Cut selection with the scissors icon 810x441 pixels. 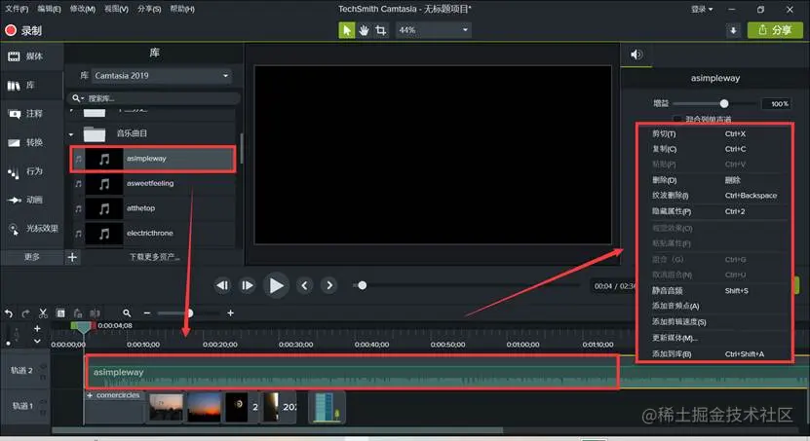(44, 313)
